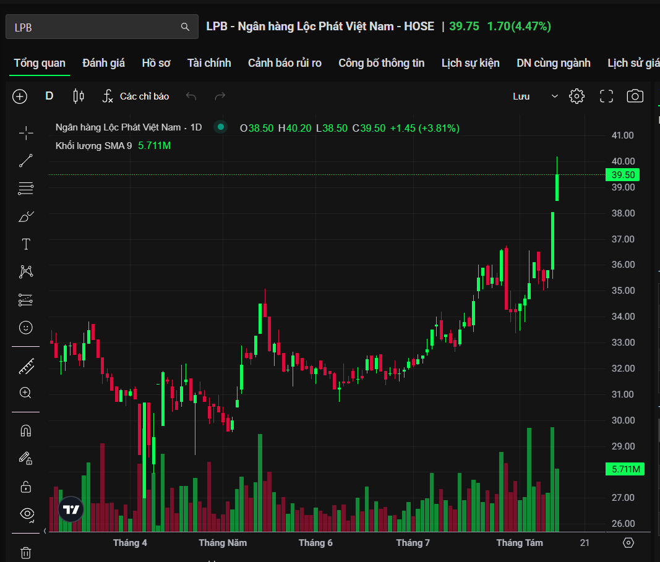The width and height of the screenshot is (660, 562).
Task: Open the candlestick chart style selector
Action: (x=79, y=96)
